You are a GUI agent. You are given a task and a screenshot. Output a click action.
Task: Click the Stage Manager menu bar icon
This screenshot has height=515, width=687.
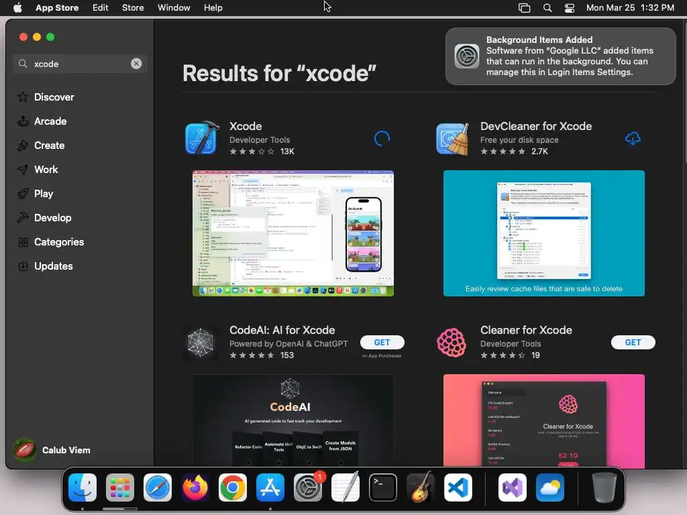pos(524,8)
